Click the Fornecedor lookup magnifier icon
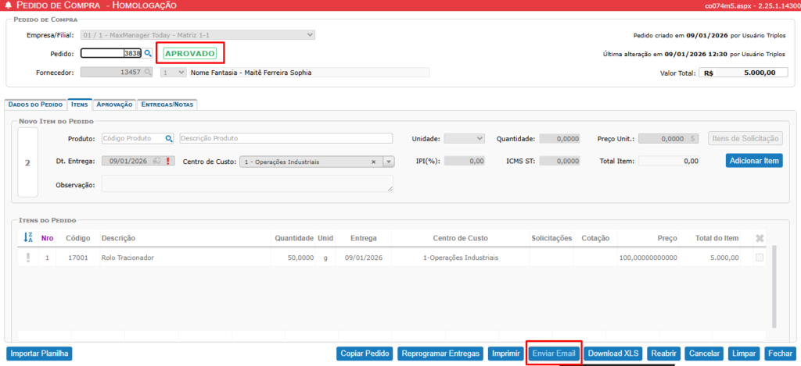The image size is (801, 366). (x=147, y=73)
